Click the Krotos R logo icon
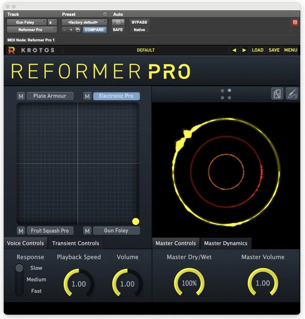Viewport: 305px width, 319px height. pyautogui.click(x=11, y=50)
